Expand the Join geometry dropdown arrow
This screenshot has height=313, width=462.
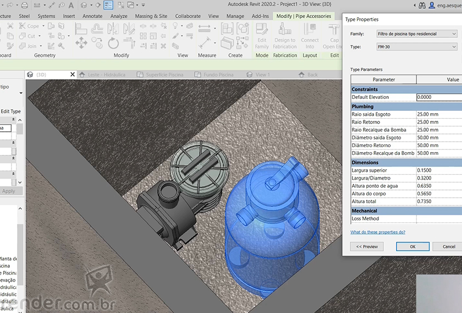tap(41, 46)
